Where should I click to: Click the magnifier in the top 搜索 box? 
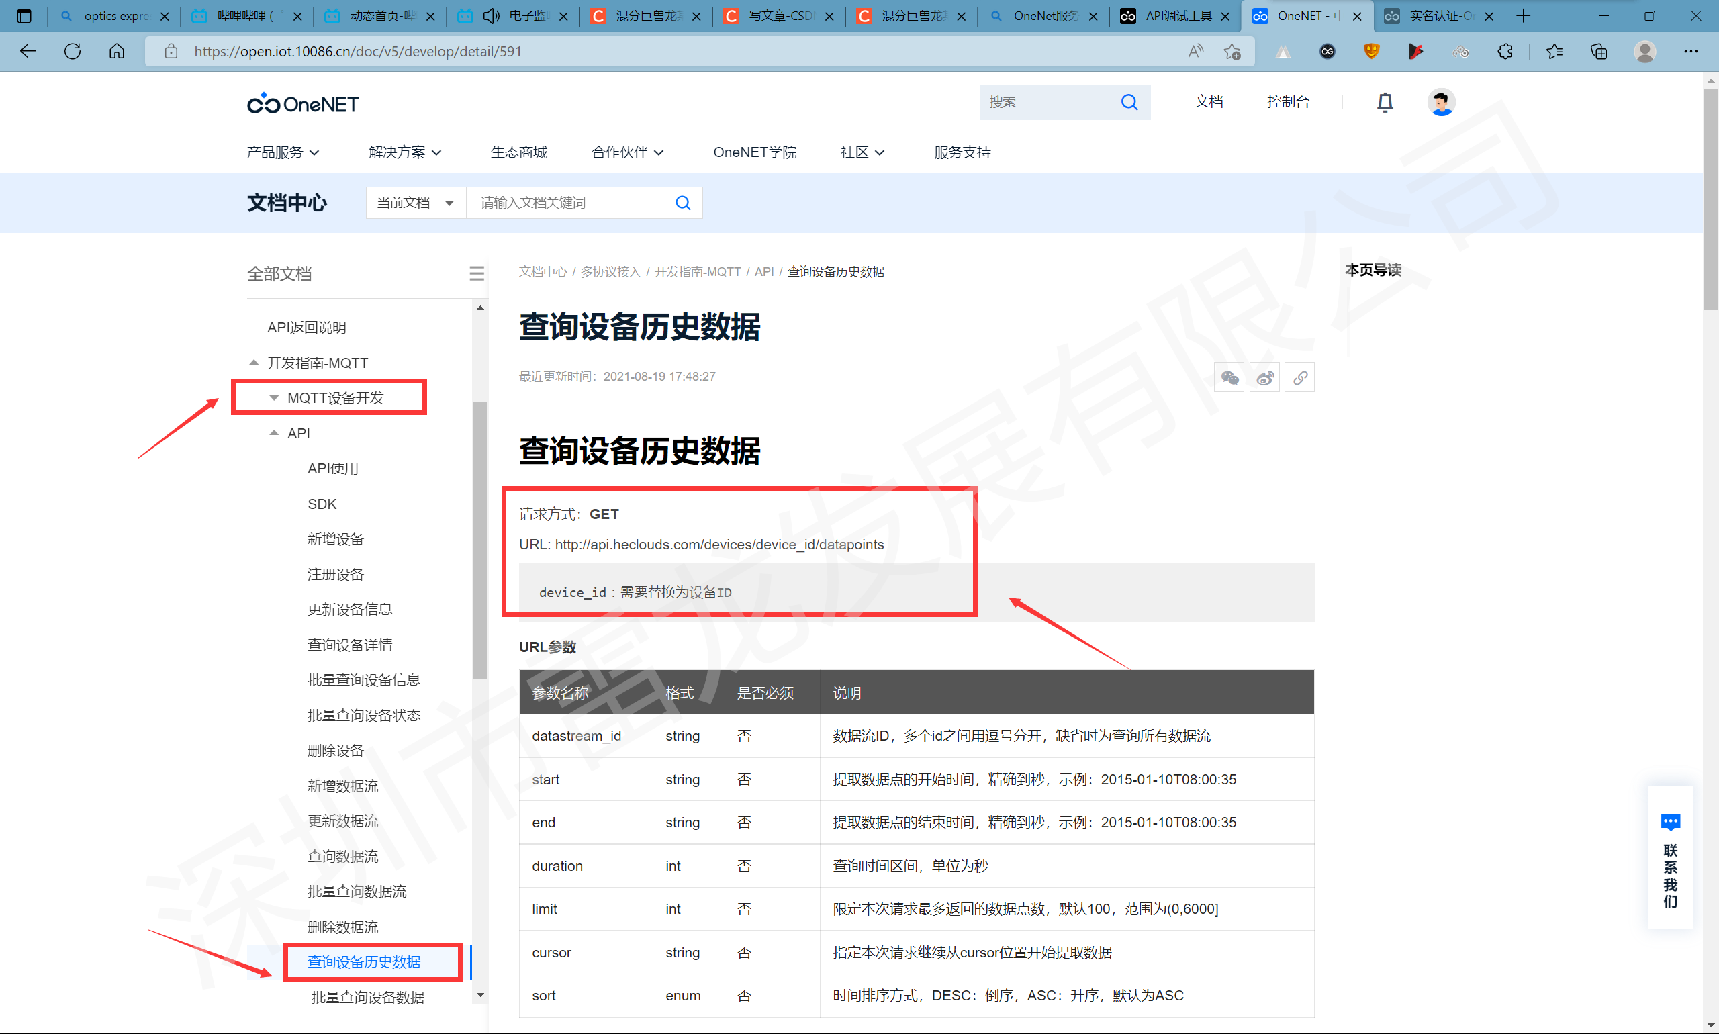[x=1129, y=102]
